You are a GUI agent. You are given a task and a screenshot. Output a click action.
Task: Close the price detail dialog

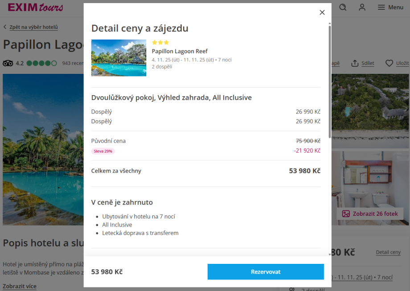coord(322,12)
